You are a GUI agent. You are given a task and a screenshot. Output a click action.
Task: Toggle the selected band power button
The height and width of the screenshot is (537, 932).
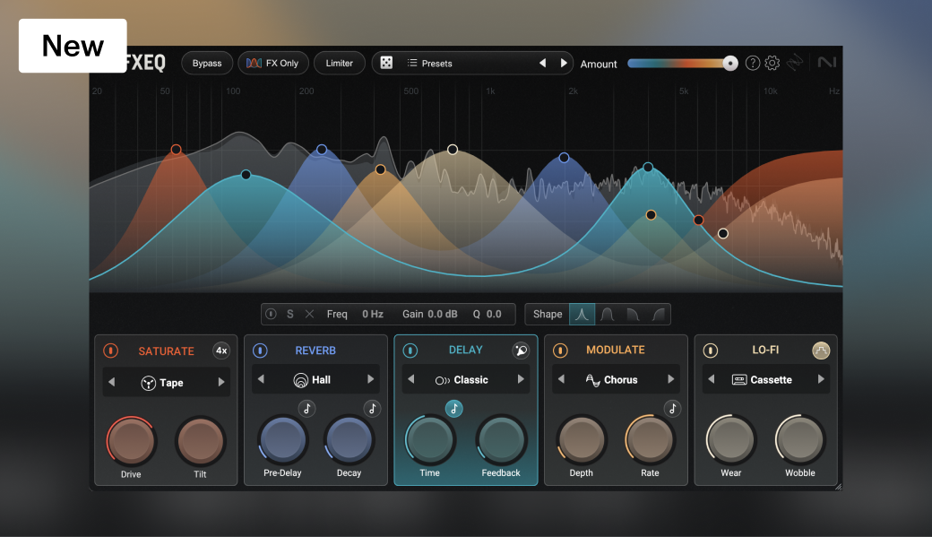(x=271, y=314)
